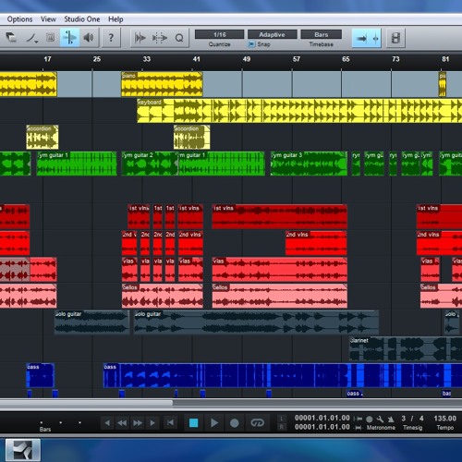The height and width of the screenshot is (462, 462).
Task: Click the Metronome label in transport
Action: [x=381, y=428]
